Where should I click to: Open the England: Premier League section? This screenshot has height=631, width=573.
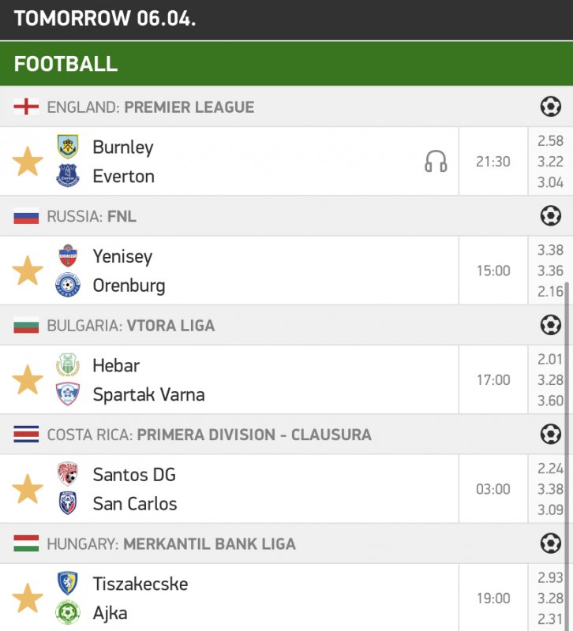pos(150,107)
